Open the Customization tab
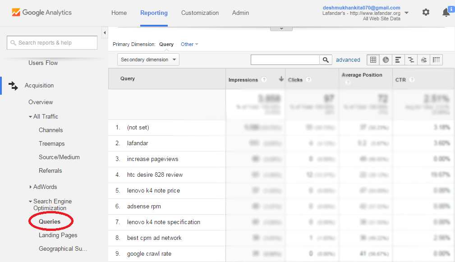This screenshot has height=262, width=455. 200,13
